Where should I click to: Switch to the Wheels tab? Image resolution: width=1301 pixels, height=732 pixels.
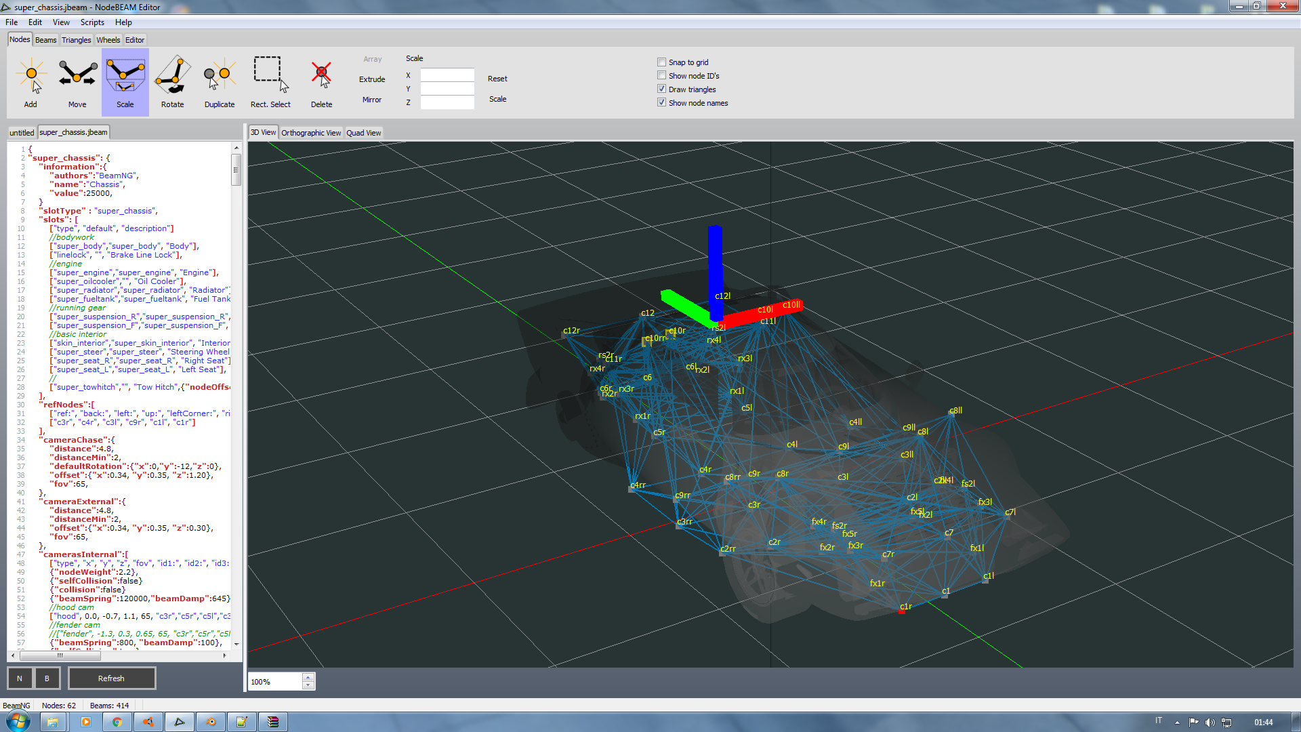[x=108, y=40]
